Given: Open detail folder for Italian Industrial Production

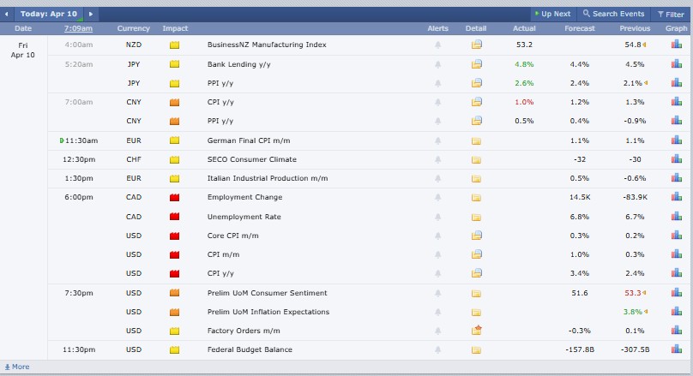Looking at the screenshot, I should coord(476,179).
